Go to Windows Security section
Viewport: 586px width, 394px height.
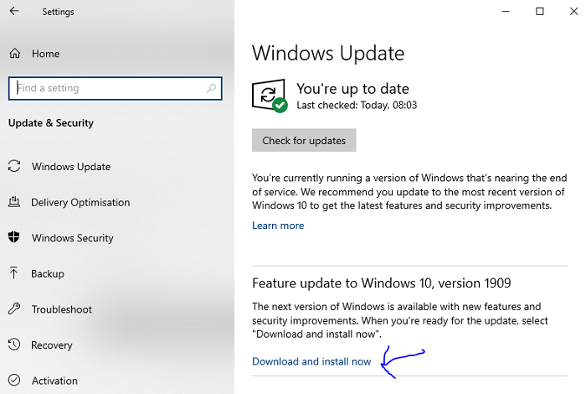click(x=72, y=238)
